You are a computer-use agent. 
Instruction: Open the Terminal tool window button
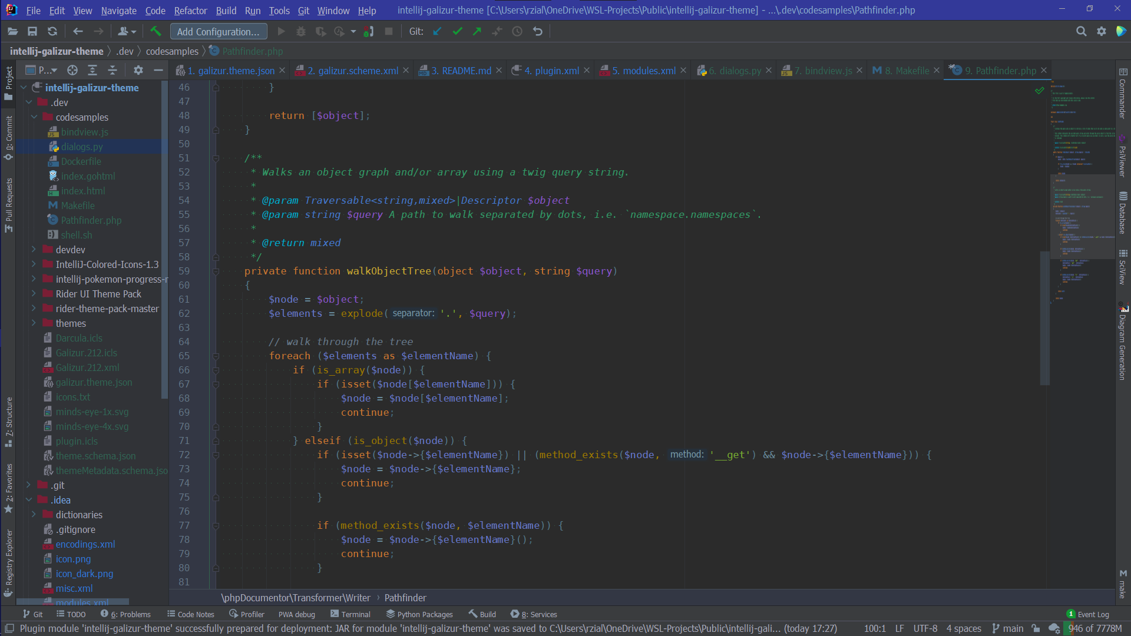pos(350,614)
